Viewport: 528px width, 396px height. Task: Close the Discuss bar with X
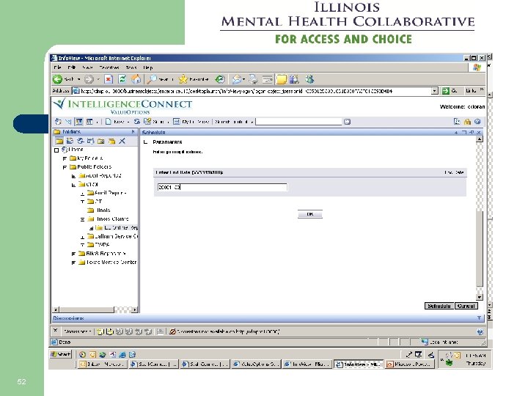56,331
